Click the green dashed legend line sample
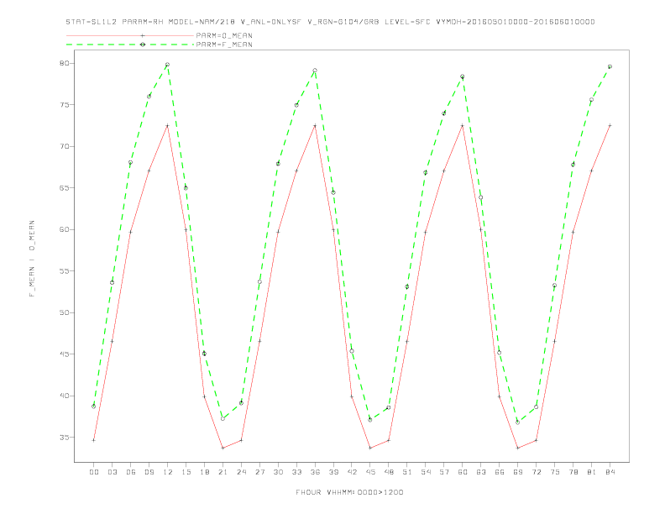Image resolution: width=665 pixels, height=514 pixels. [x=130, y=45]
